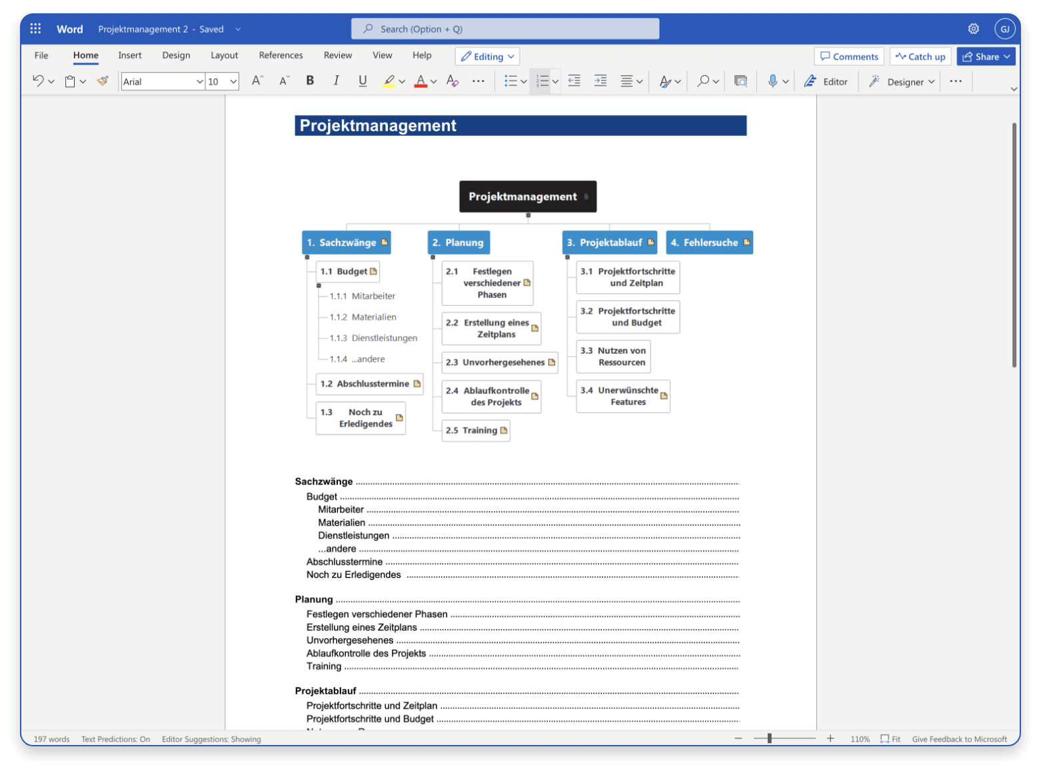Click the paragraph alignment icon
Screen dimensions: 1041x773
(x=626, y=81)
